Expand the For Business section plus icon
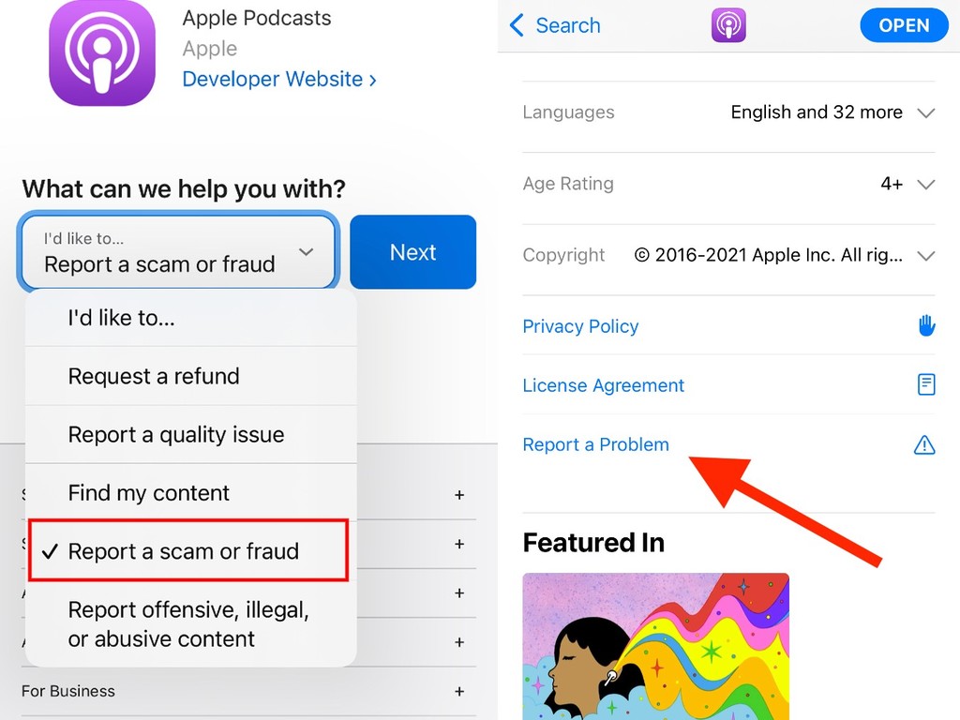The width and height of the screenshot is (960, 720). click(x=459, y=691)
